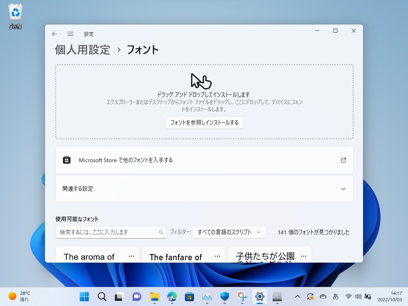Viewport: 408px width, 306px height.
Task: Open Windows Security from the taskbar
Action: pyautogui.click(x=224, y=296)
